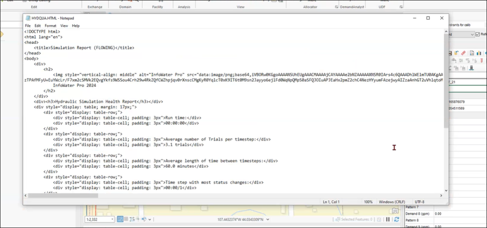Click Ln 1, Col 1 in Notepad status bar
The image size is (487, 228).
tap(331, 202)
